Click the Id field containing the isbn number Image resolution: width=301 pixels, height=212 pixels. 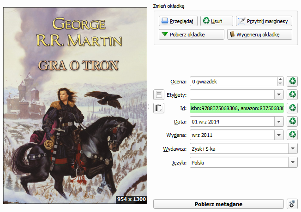pos(237,108)
